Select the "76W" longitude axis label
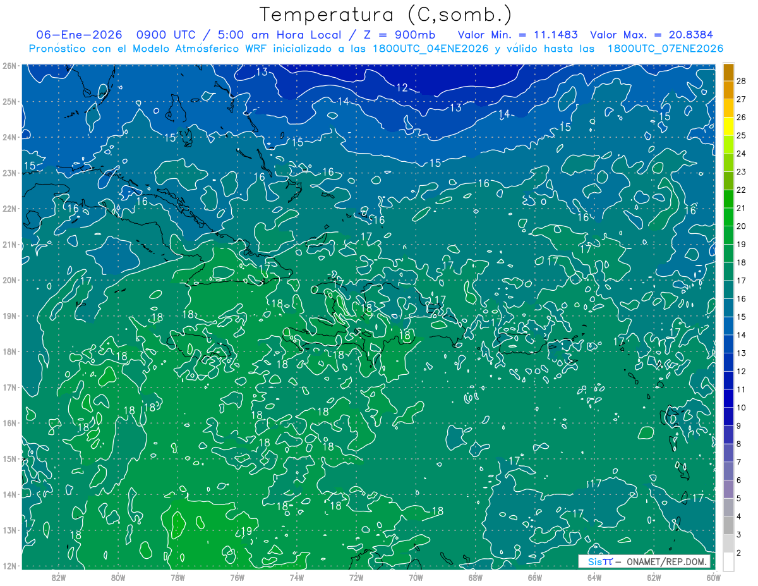Viewport: 758px width, 586px height. coord(237,578)
